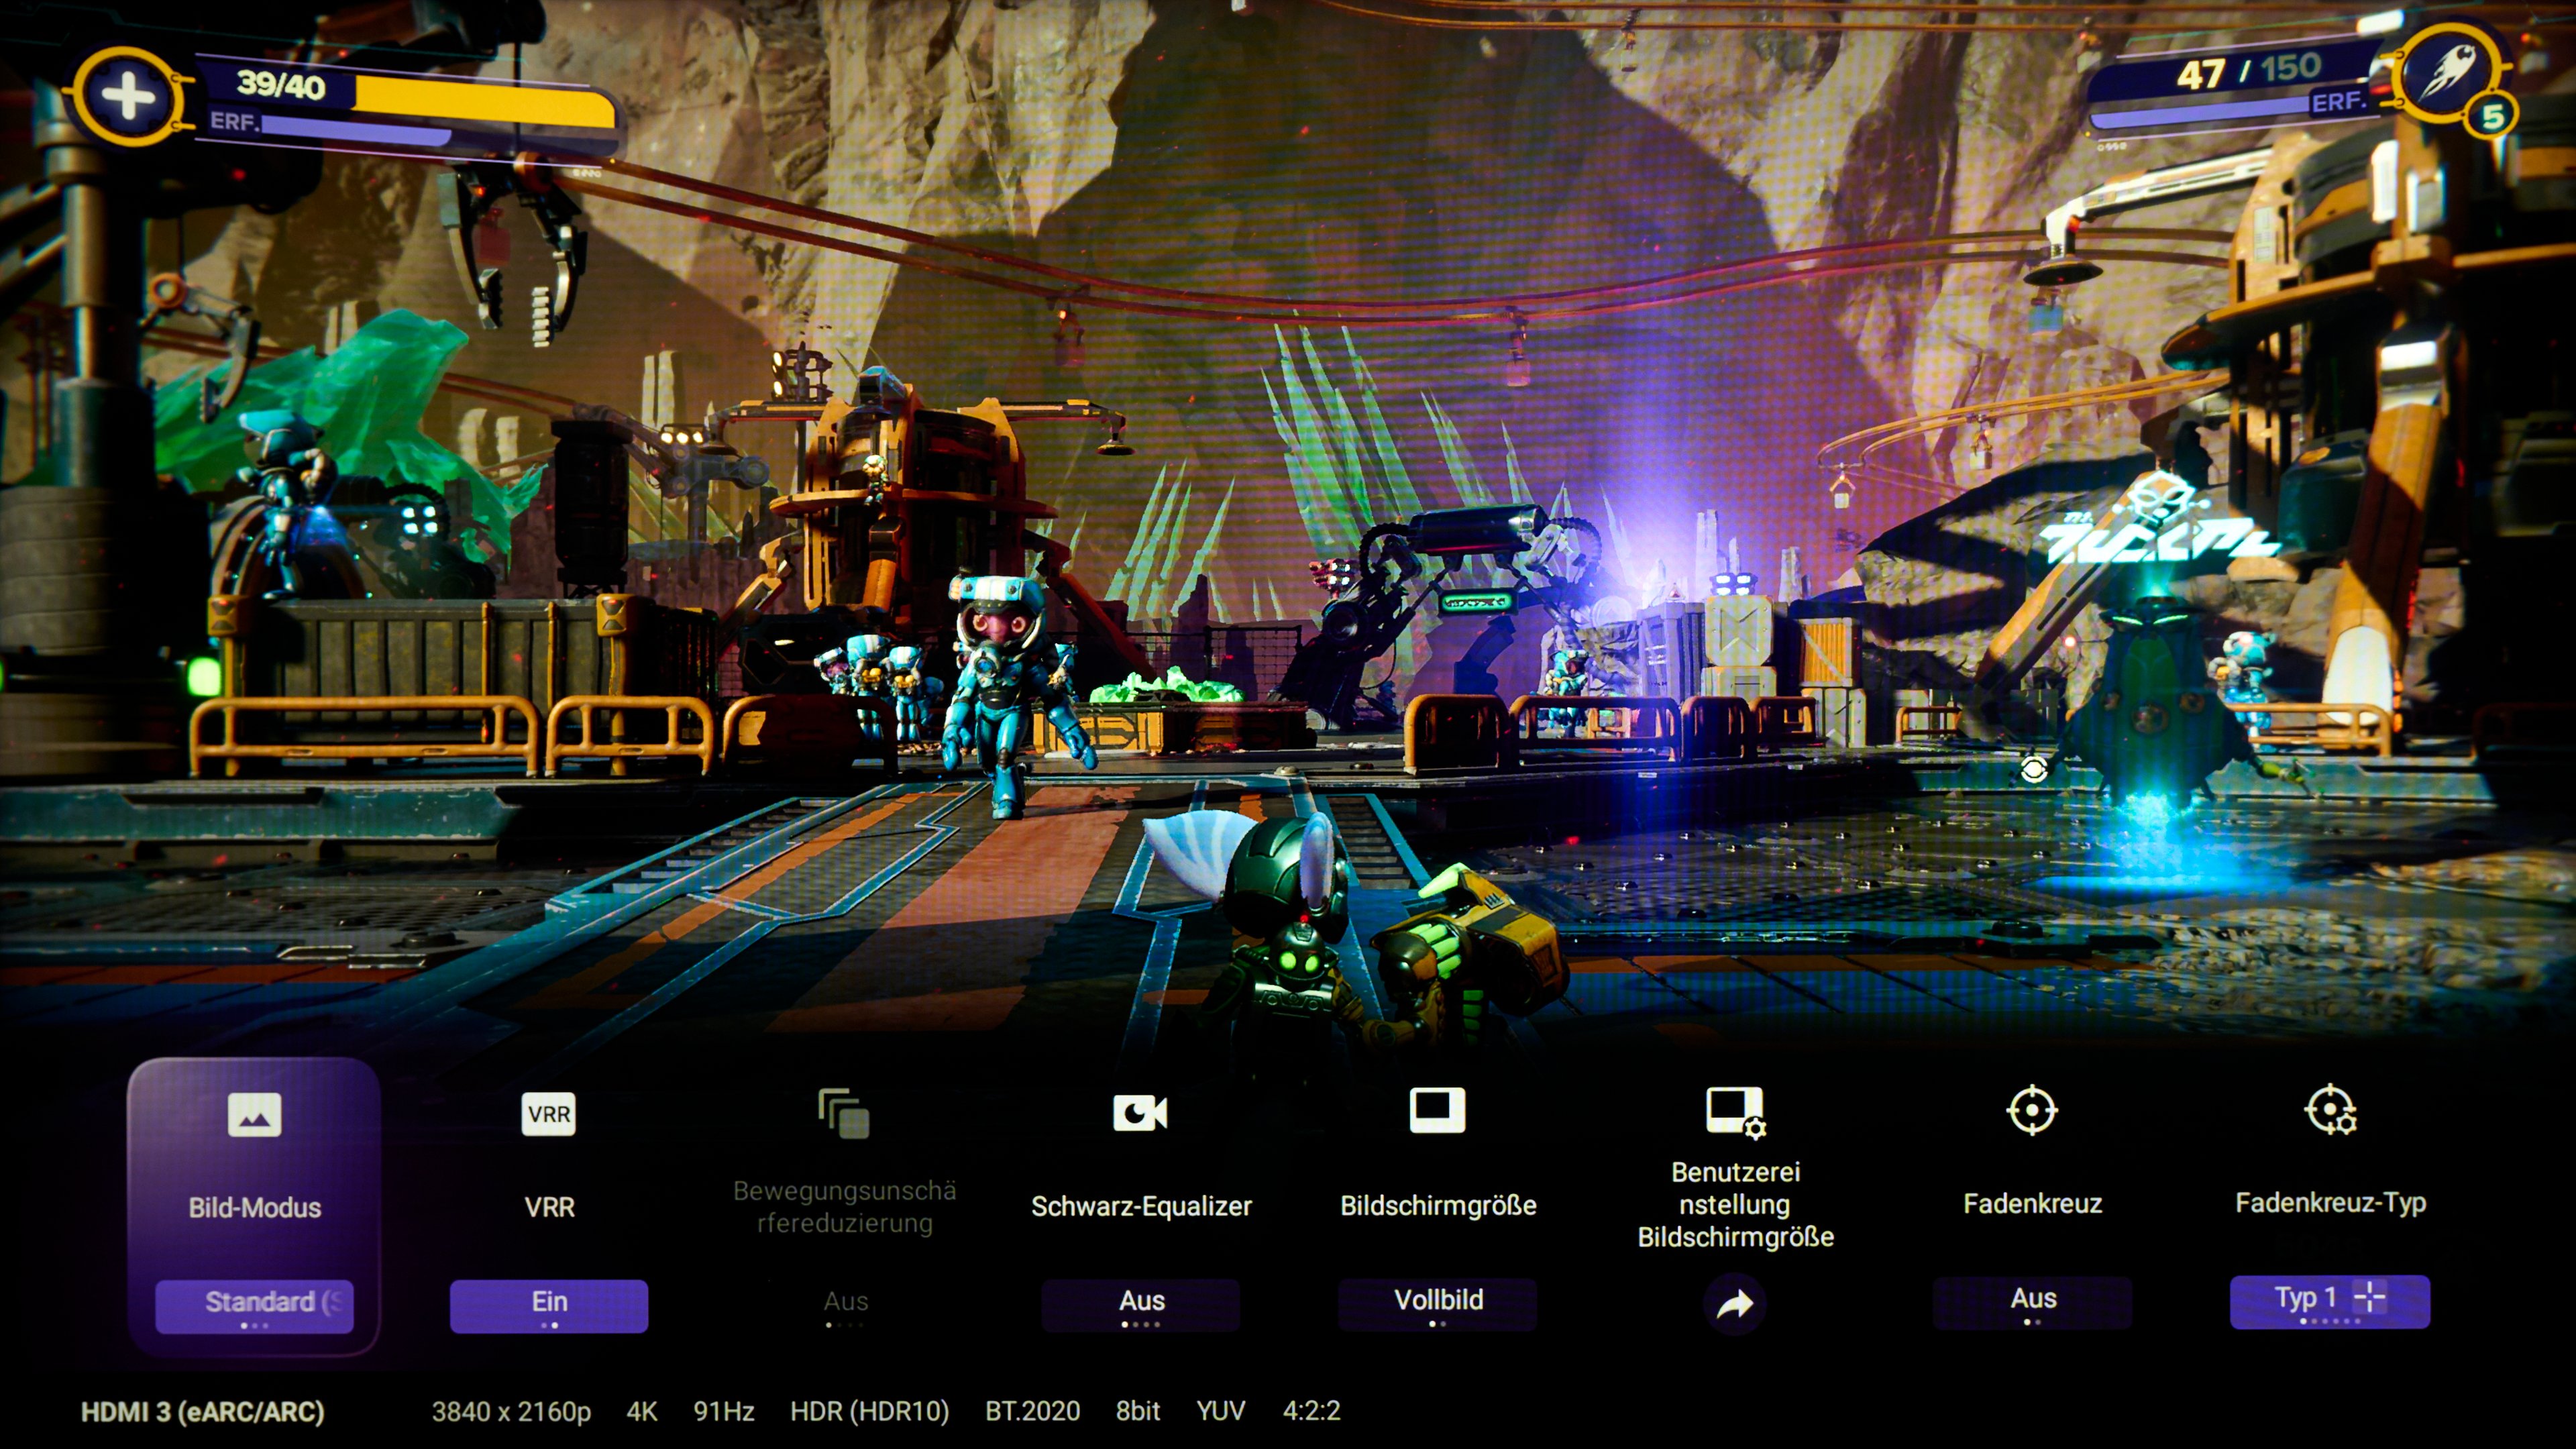
Task: Select the Bildschirmgröße label
Action: [1438, 1205]
